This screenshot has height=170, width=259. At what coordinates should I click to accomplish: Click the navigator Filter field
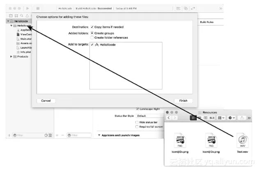click(28, 135)
